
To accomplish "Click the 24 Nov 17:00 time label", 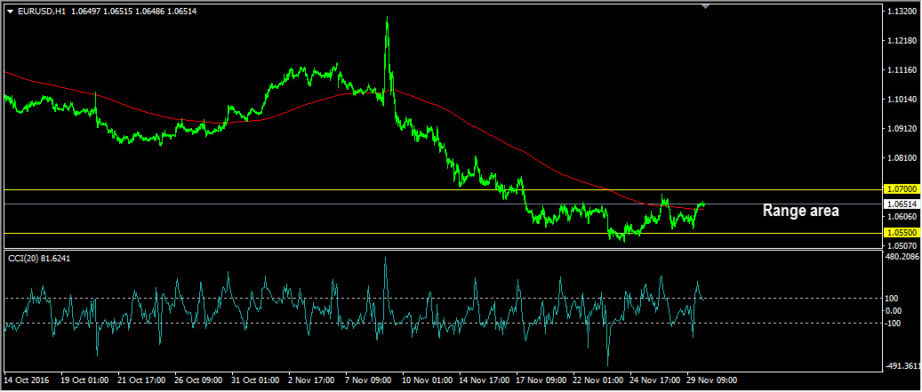I will click(x=653, y=380).
